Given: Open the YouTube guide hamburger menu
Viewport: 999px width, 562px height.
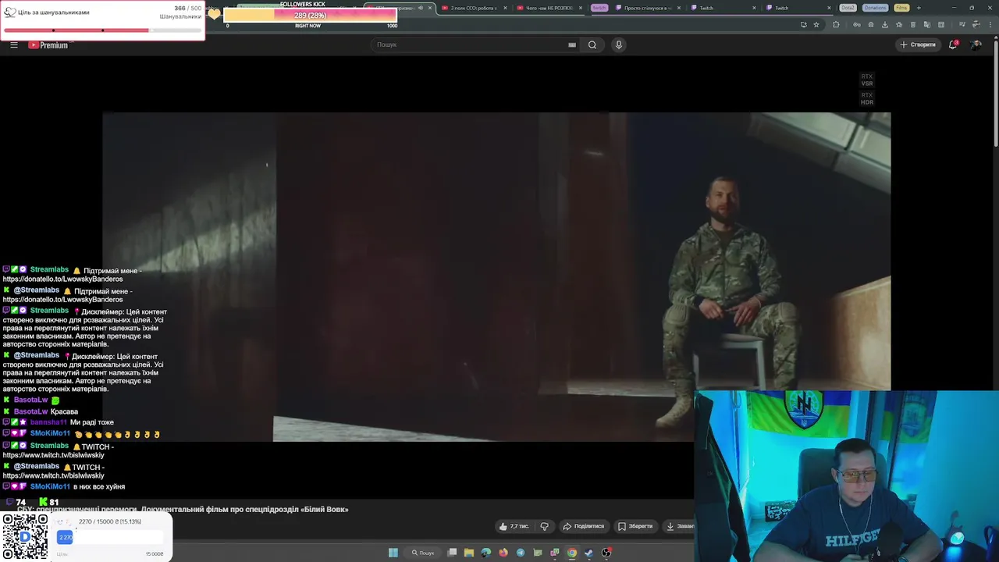Looking at the screenshot, I should coord(14,44).
